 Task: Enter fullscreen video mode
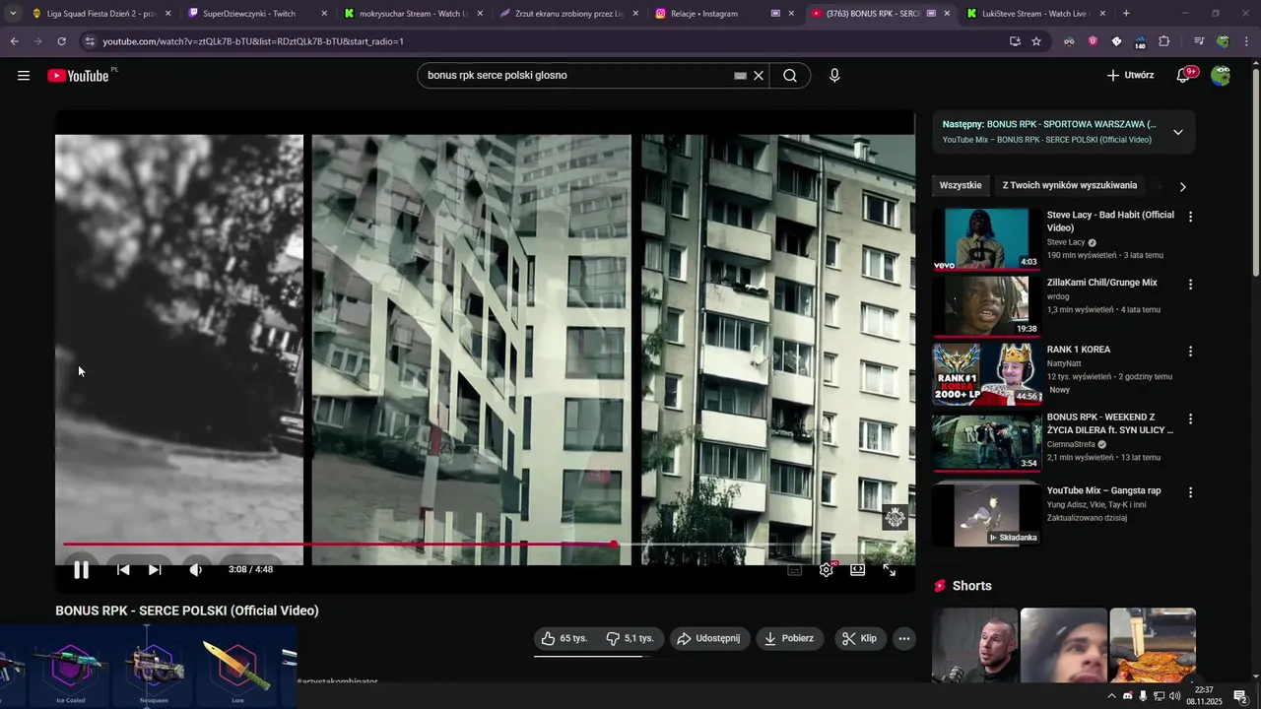click(890, 569)
